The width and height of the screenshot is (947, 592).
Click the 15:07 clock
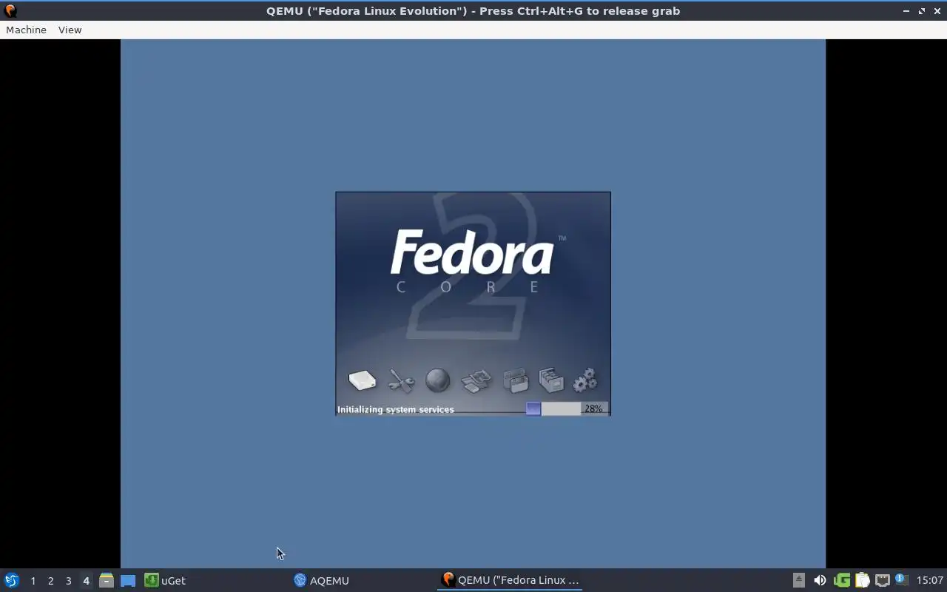[929, 580]
